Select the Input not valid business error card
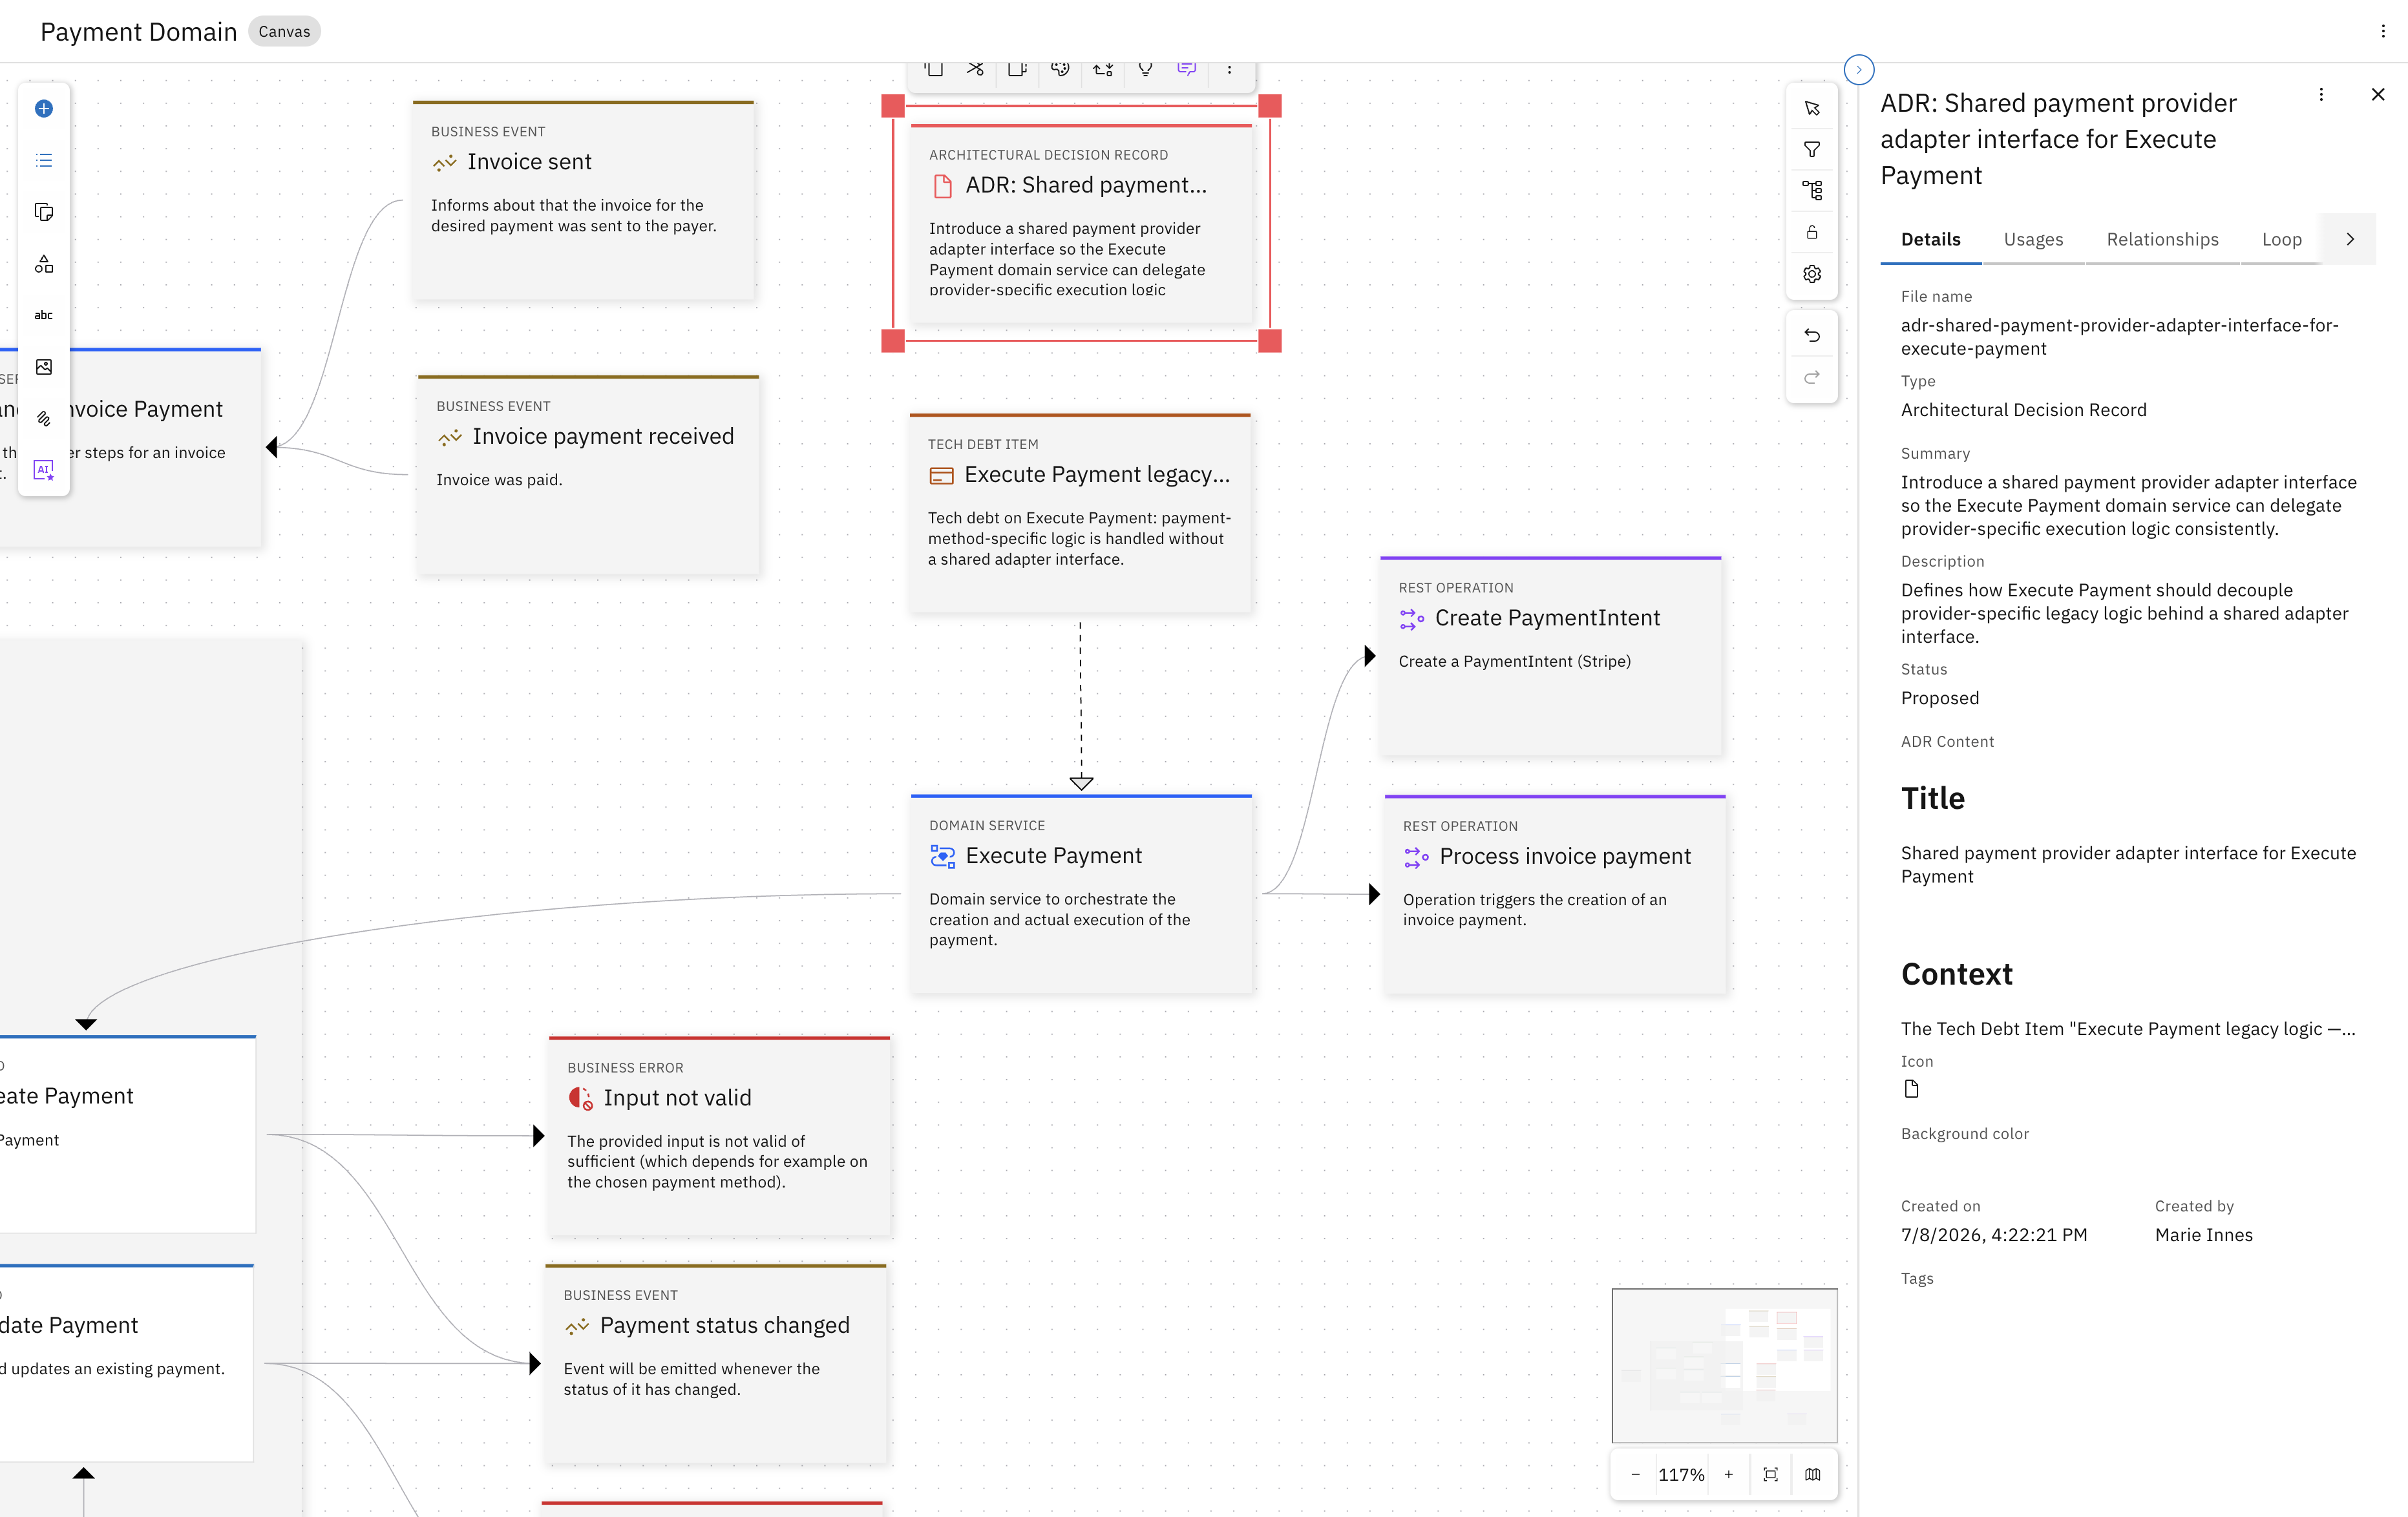Screen dimensions: 2408x1517 (719, 1136)
